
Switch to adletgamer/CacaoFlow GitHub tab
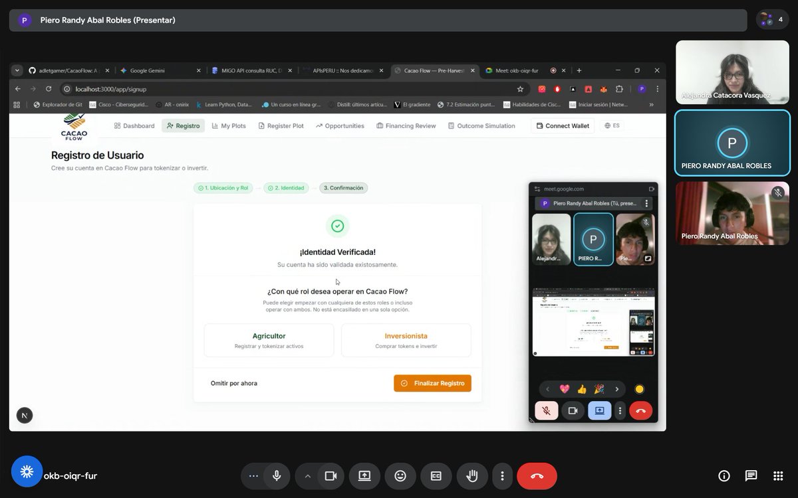(70, 70)
